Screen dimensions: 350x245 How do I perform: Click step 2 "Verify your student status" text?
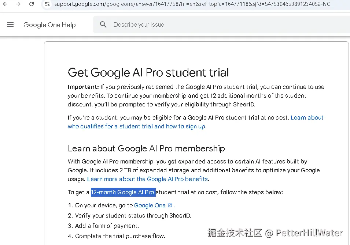[133, 216]
